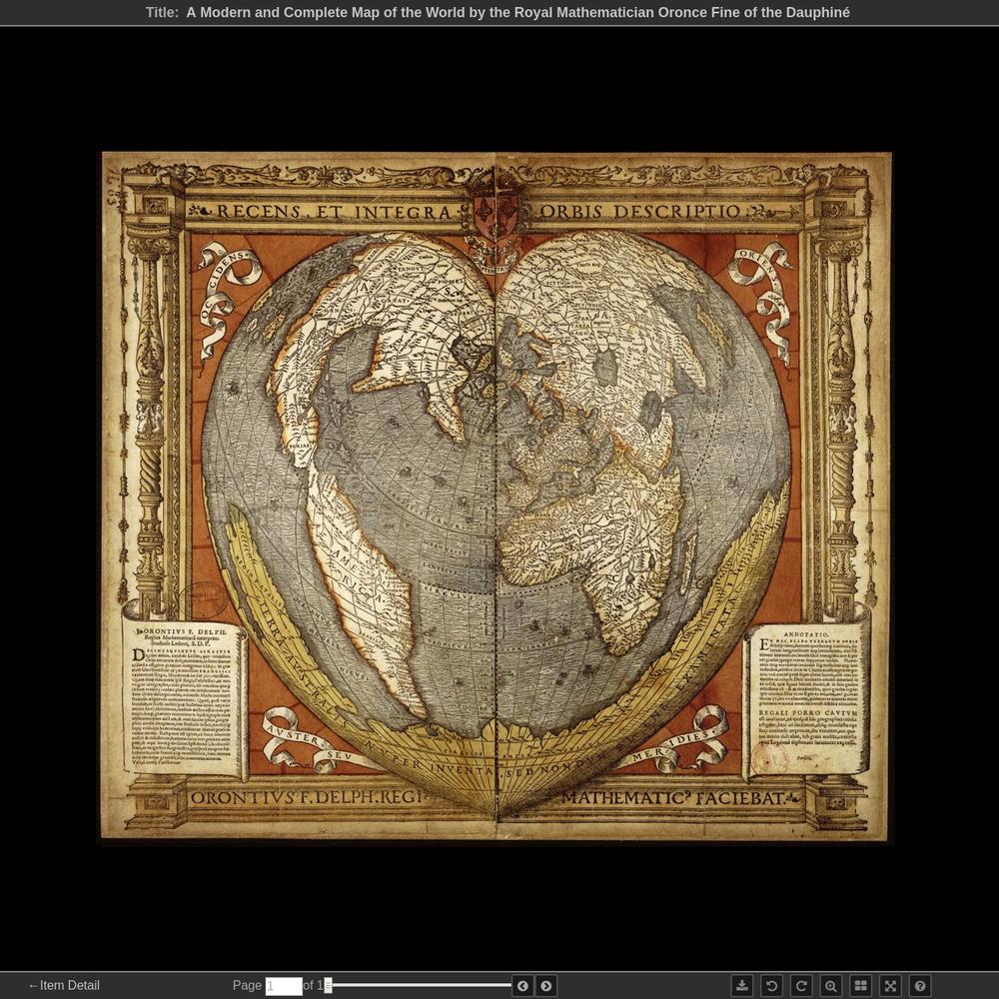Open the viewer help
This screenshot has width=999, height=999.
pos(920,986)
